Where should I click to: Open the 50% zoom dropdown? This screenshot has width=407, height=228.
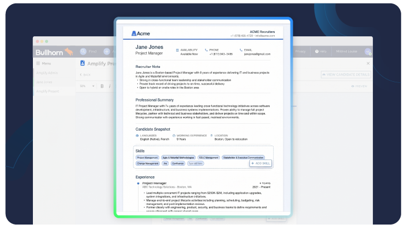click(87, 86)
